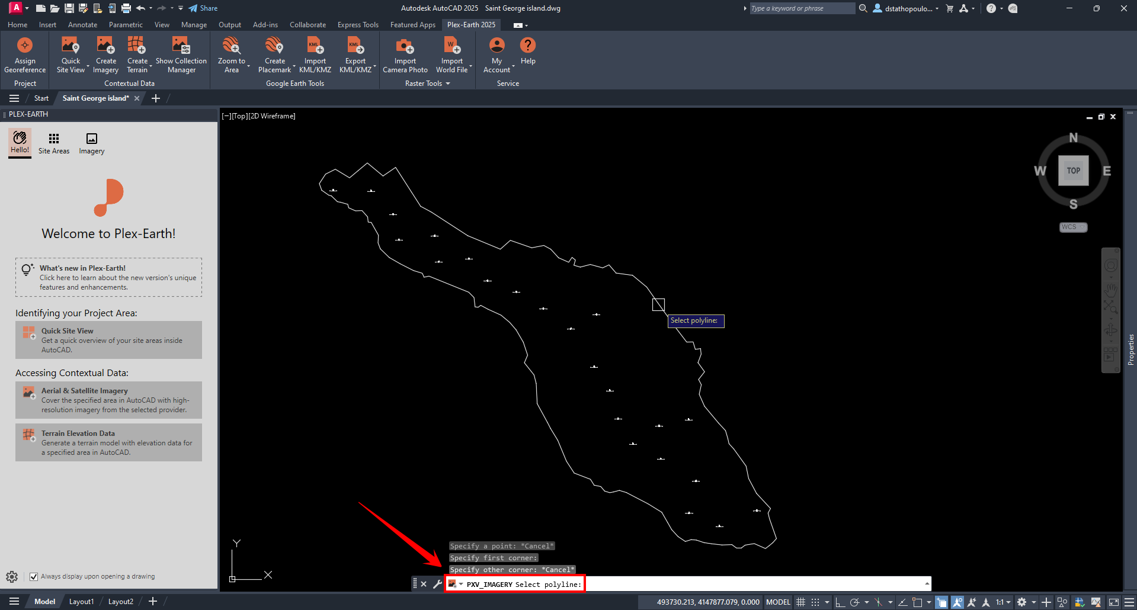Viewport: 1137px width, 610px height.
Task: Toggle polar tracking in status bar
Action: (x=854, y=602)
